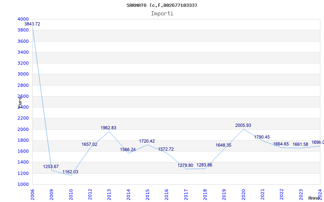
Task: Select the 2009 tick on the x-axis
Action: tap(52, 194)
